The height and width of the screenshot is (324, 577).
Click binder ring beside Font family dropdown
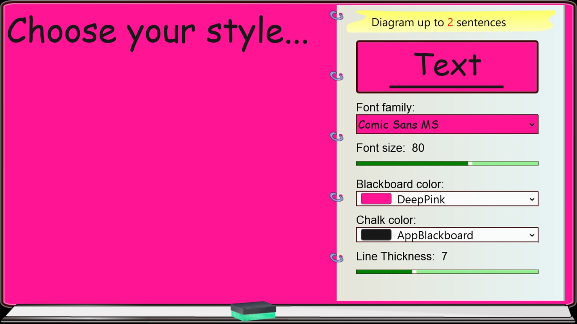tap(336, 136)
